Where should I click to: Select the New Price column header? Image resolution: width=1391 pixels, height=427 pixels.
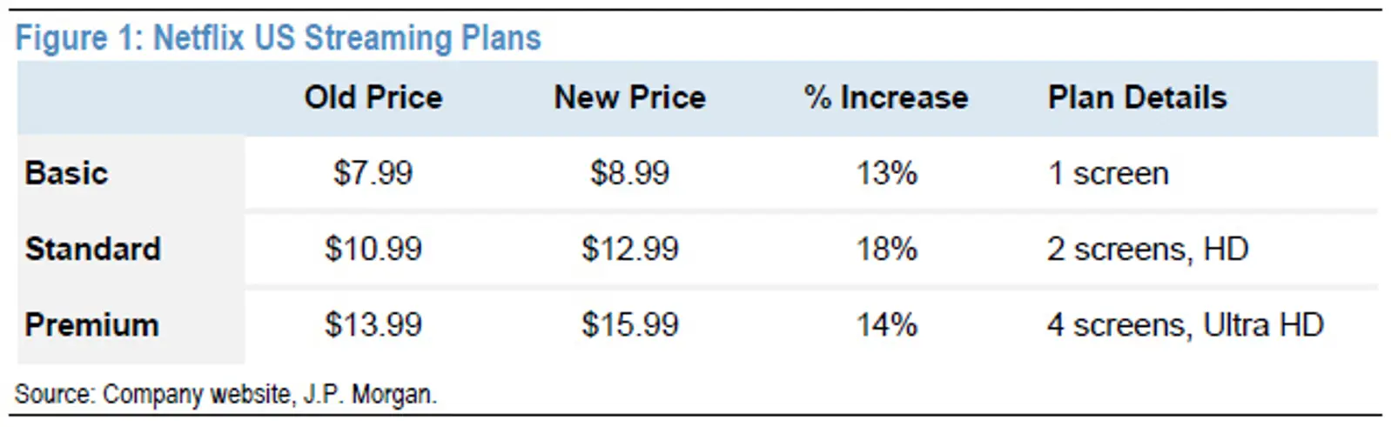pos(630,97)
